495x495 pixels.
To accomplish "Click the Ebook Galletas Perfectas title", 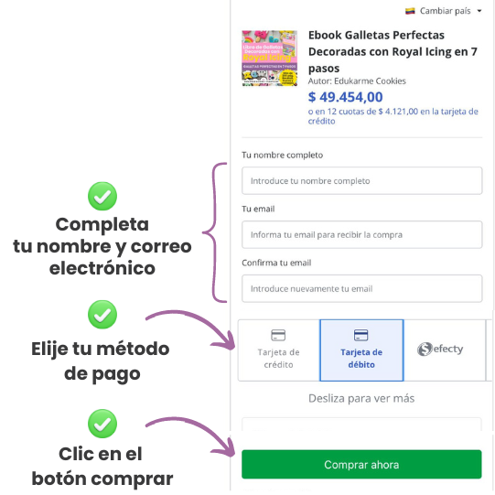I will click(x=393, y=51).
